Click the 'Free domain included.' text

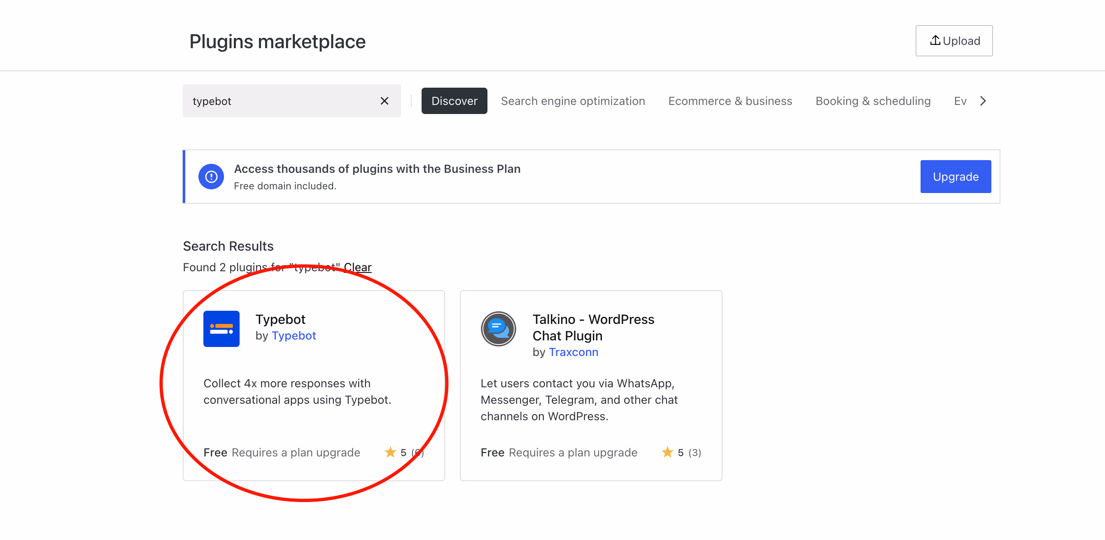coord(285,186)
